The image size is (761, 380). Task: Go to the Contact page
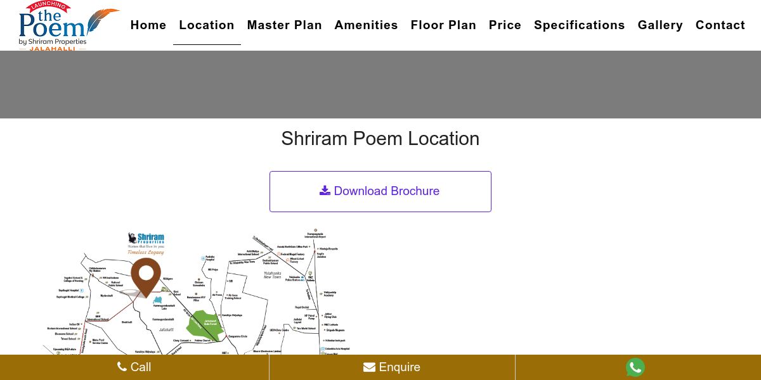(720, 25)
